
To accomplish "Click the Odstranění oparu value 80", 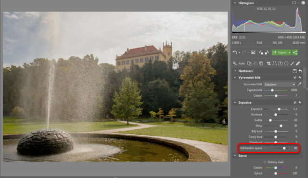I will tap(295, 148).
